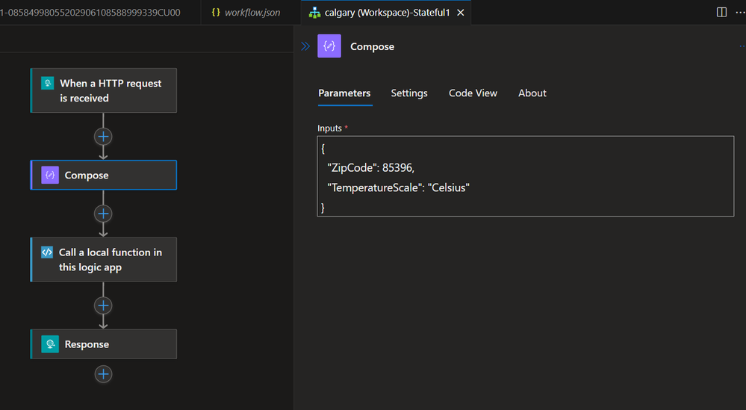This screenshot has height=410, width=746.
Task: Click the HTTP request trigger icon
Action: tap(48, 83)
